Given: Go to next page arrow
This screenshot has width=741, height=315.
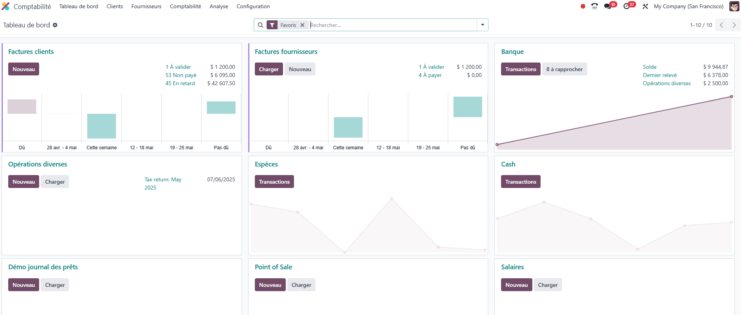Looking at the screenshot, I should tap(734, 25).
